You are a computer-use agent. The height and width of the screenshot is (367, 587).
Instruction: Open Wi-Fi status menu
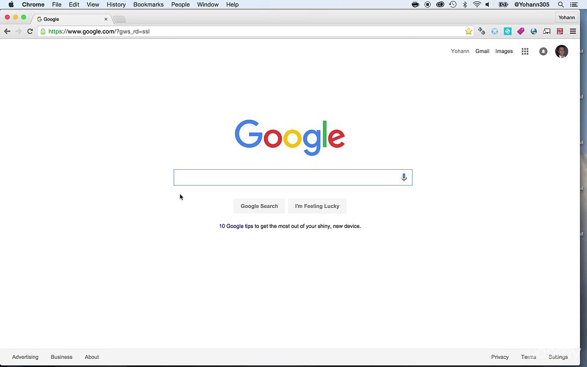pyautogui.click(x=477, y=5)
